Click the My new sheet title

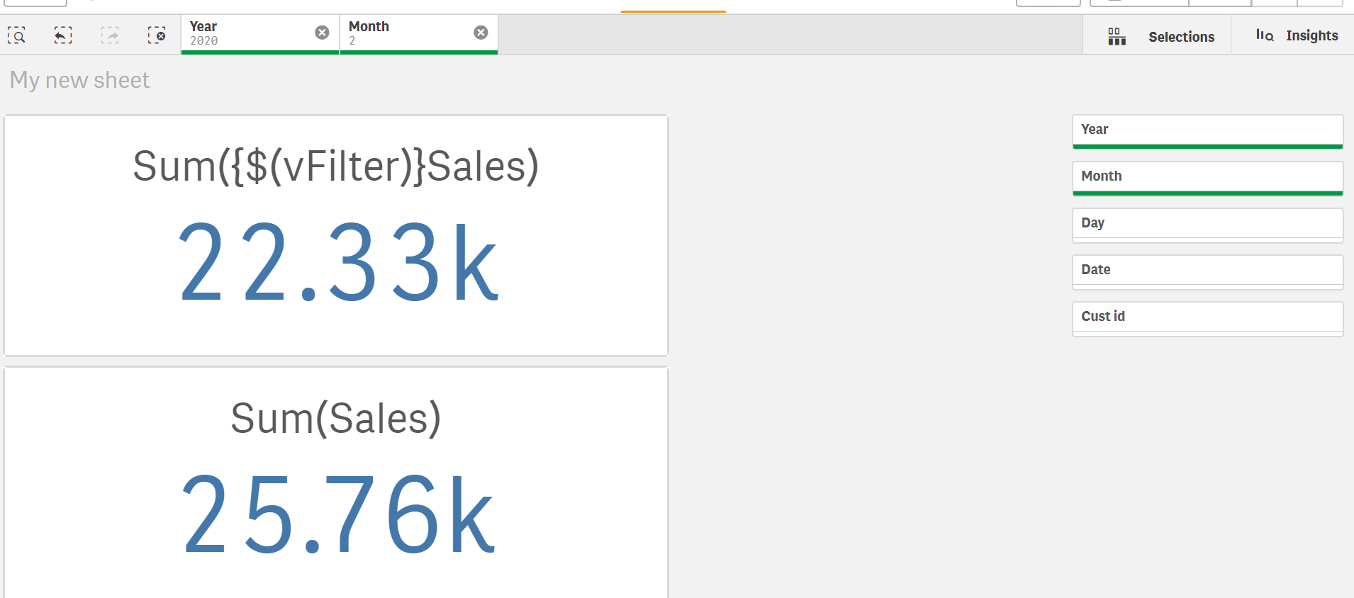click(x=79, y=80)
